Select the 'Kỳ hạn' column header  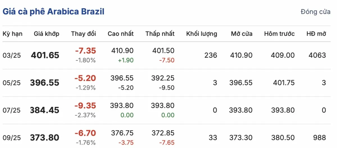13,34
